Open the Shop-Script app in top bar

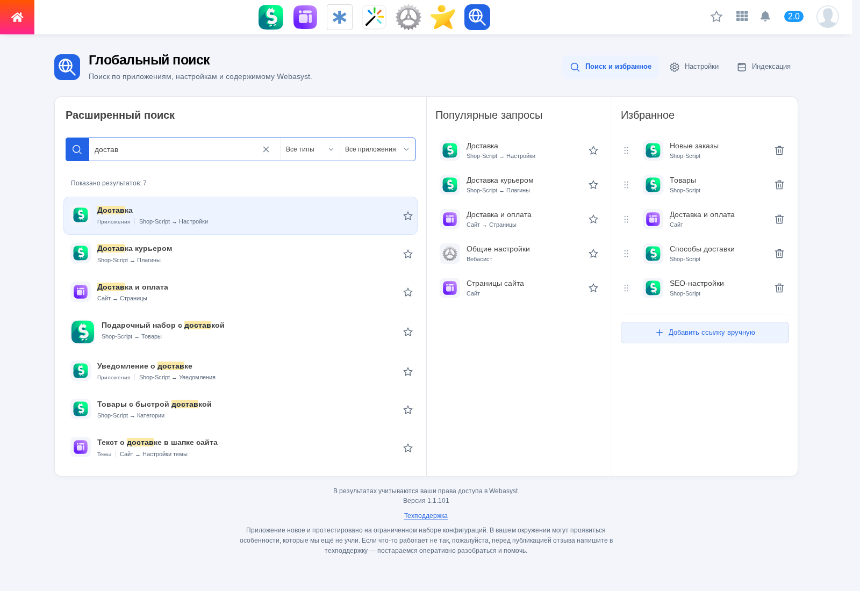tap(271, 17)
